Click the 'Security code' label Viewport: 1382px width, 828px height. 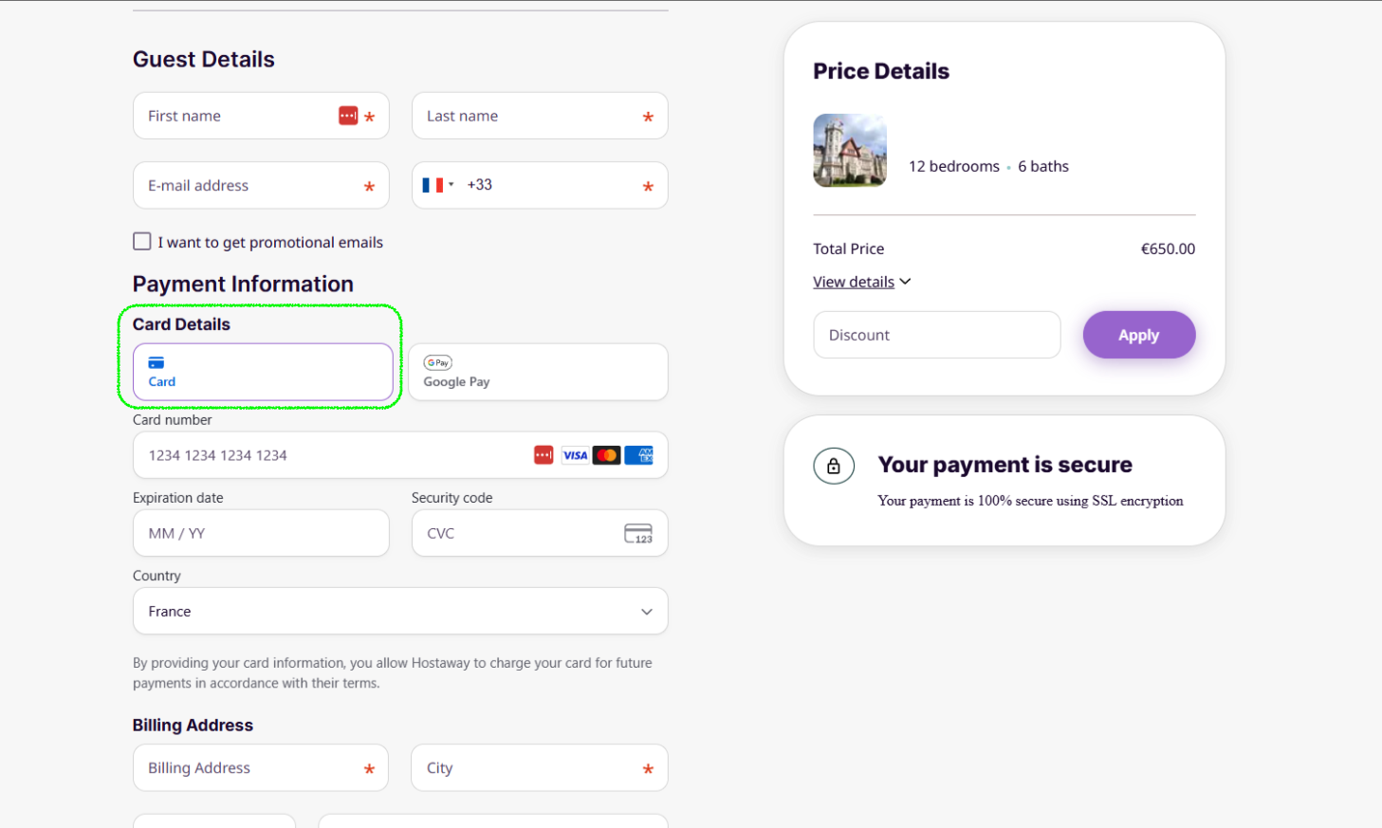[x=452, y=498]
